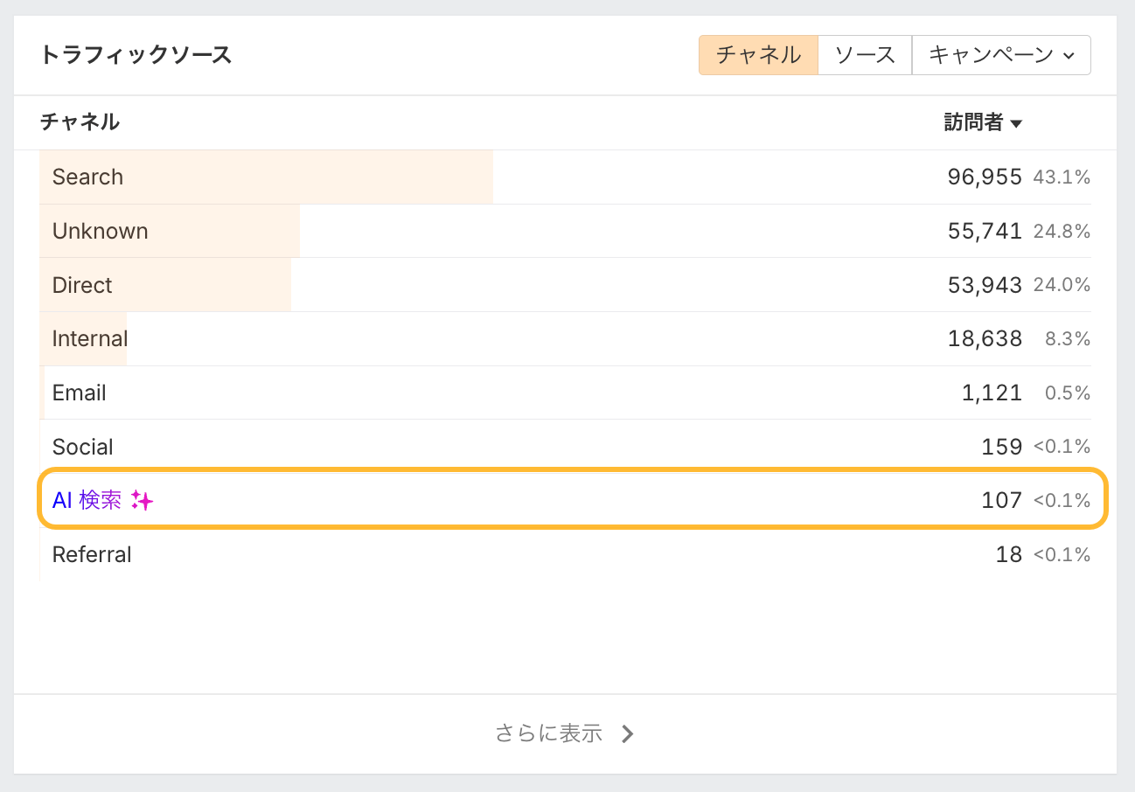Screen dimensions: 1135x792
Task: Click the sort arrow next to 訪問者
Action: tap(1016, 124)
